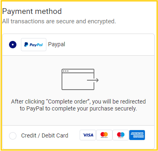Image resolution: width=158 pixels, height=151 pixels.
Task: Click the blue PayPal 'P' symbol
Action: 26,45
